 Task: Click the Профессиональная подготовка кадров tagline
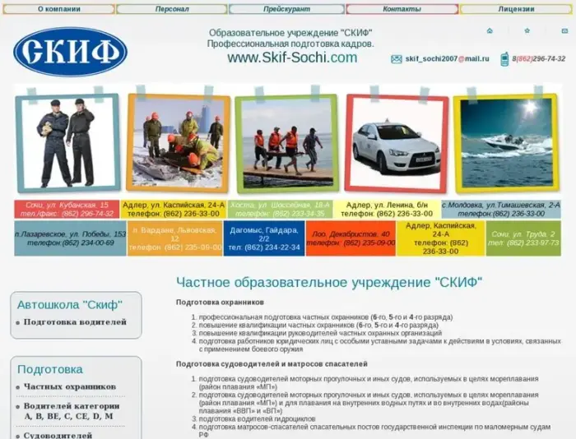pyautogui.click(x=290, y=44)
